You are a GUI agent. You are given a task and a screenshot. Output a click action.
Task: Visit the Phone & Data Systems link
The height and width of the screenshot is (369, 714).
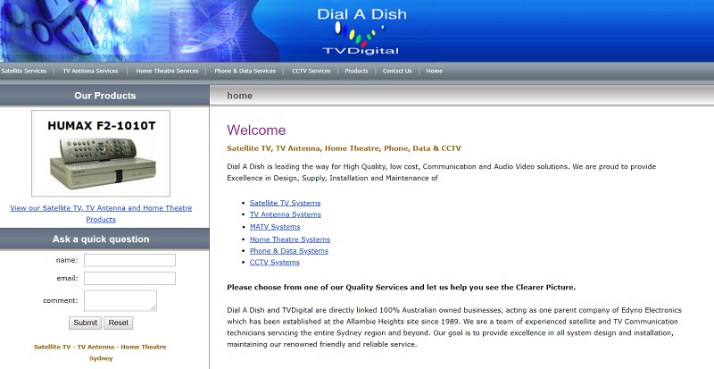(x=289, y=251)
